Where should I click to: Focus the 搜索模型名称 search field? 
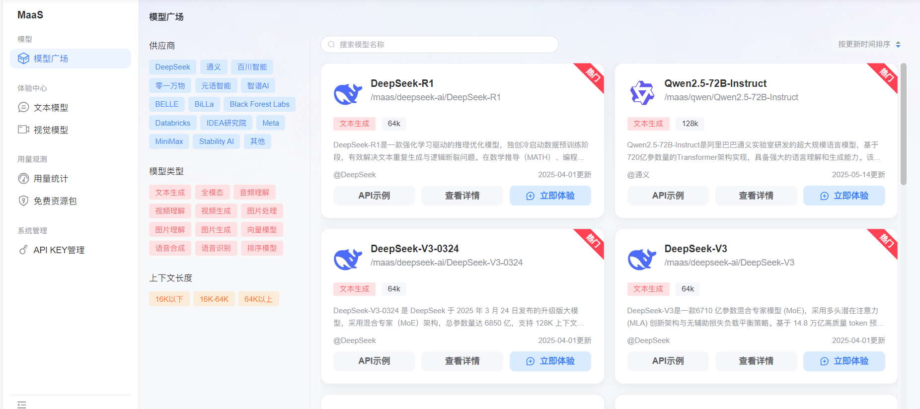click(440, 45)
